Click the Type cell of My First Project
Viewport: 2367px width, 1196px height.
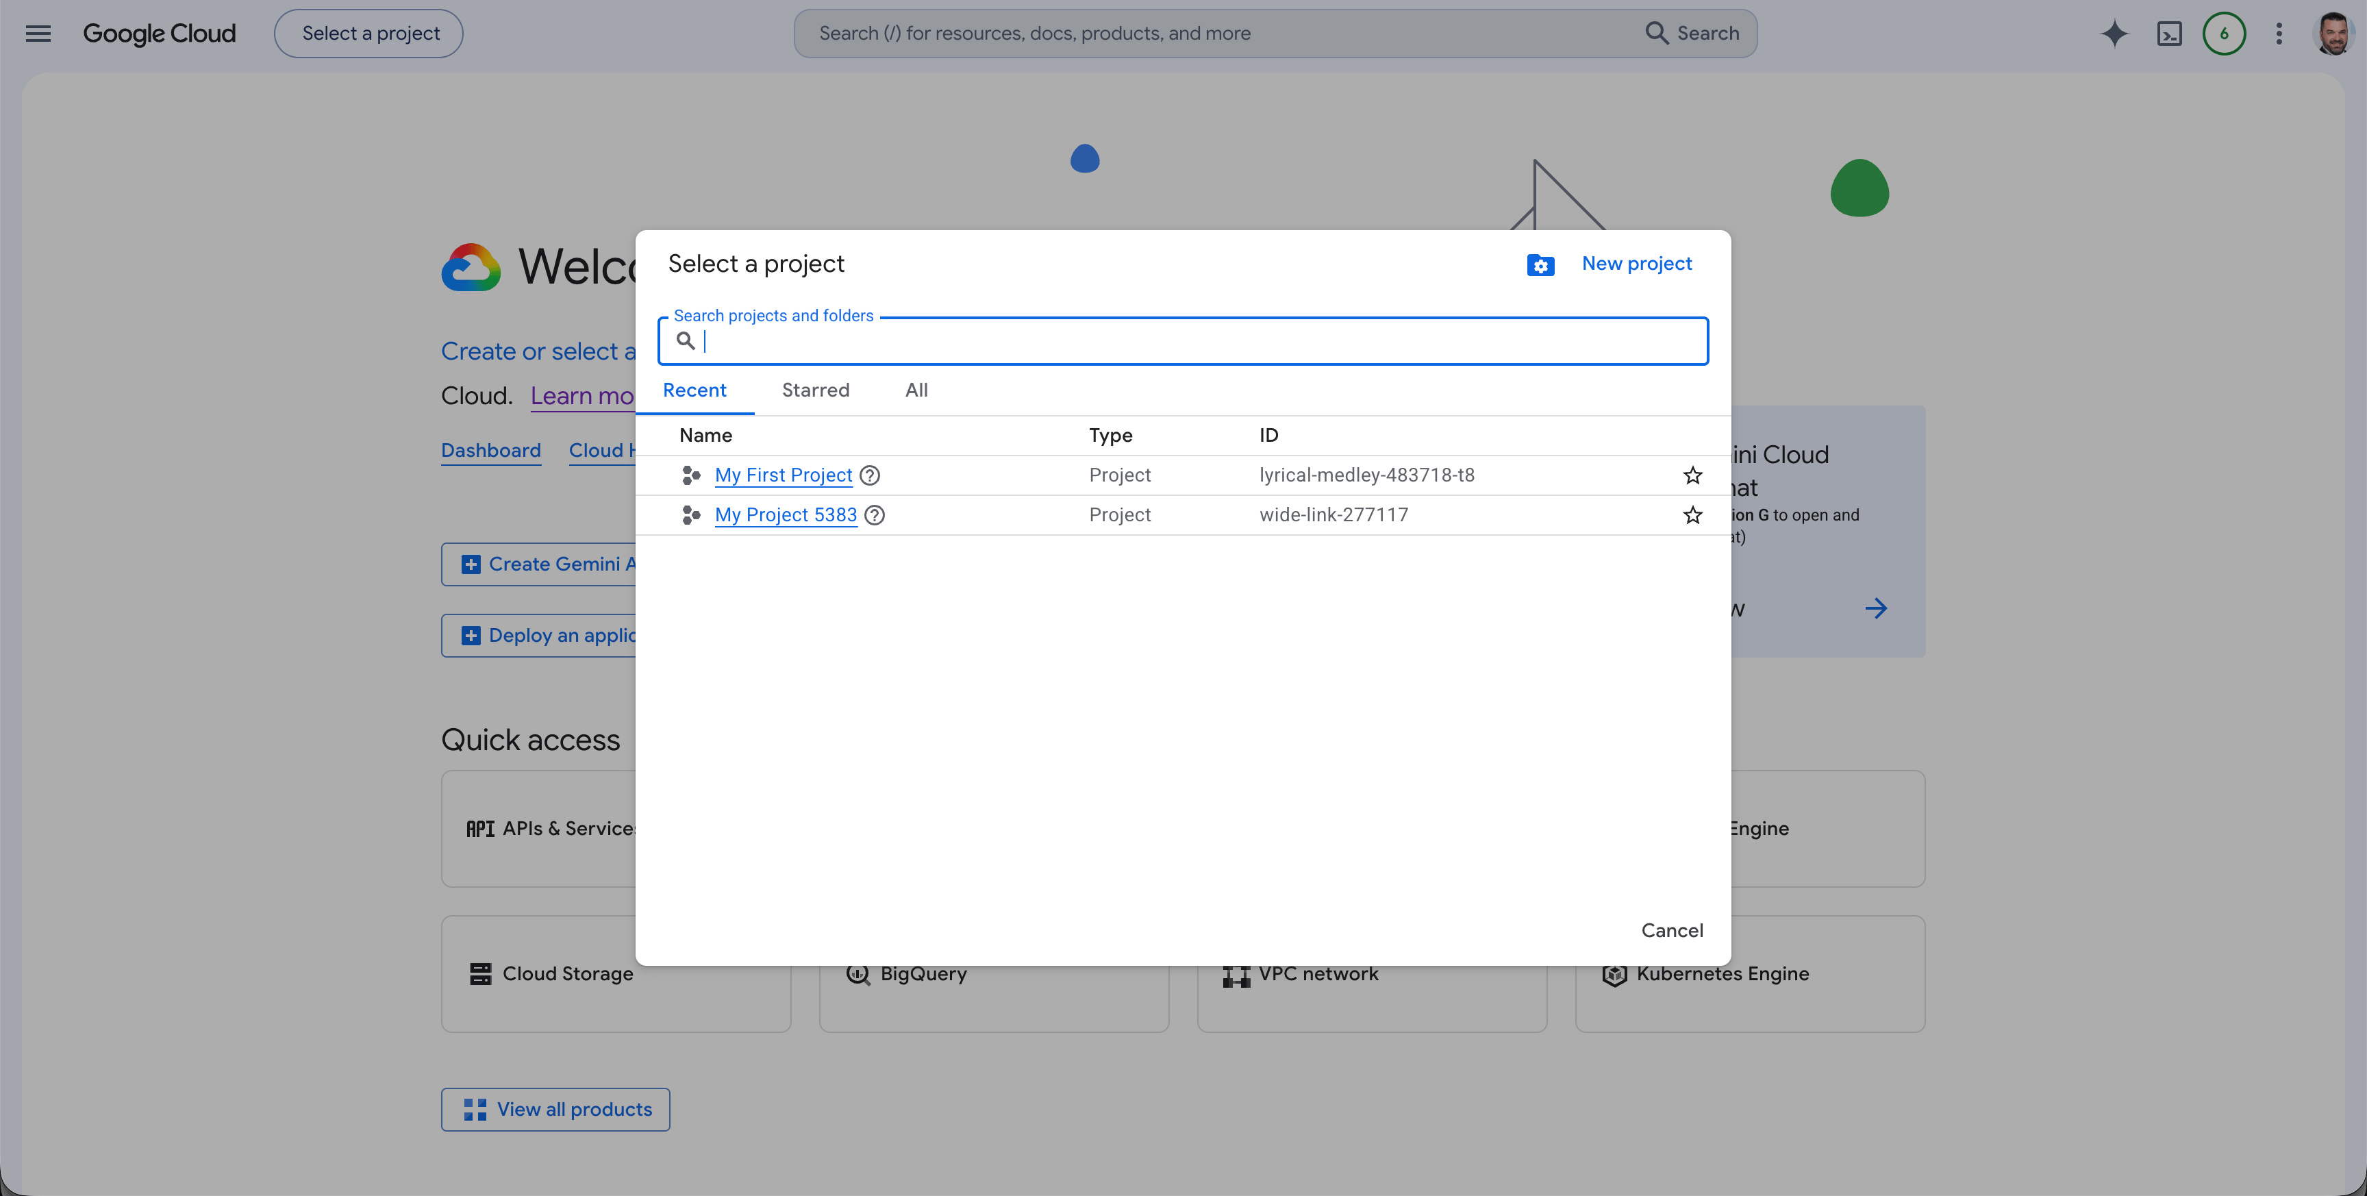click(1119, 475)
